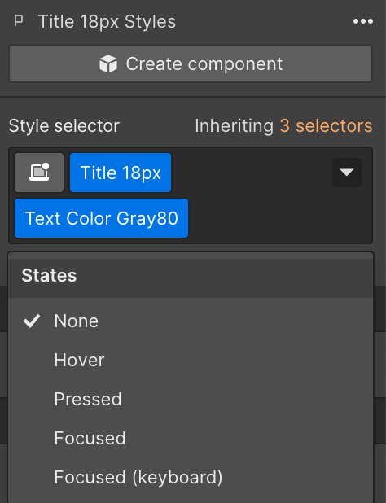Toggle the states dropdown arrow

347,173
